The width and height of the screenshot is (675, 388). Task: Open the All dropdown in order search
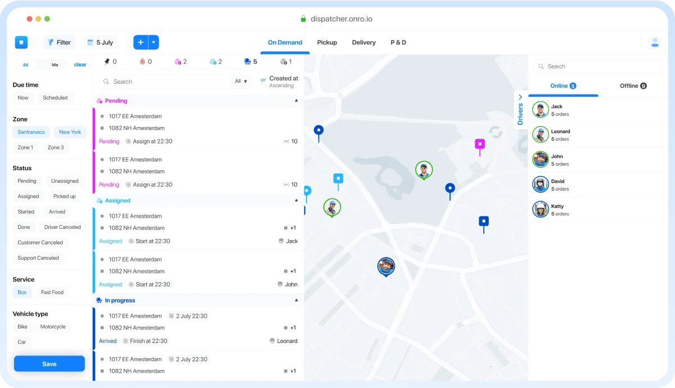click(x=241, y=82)
